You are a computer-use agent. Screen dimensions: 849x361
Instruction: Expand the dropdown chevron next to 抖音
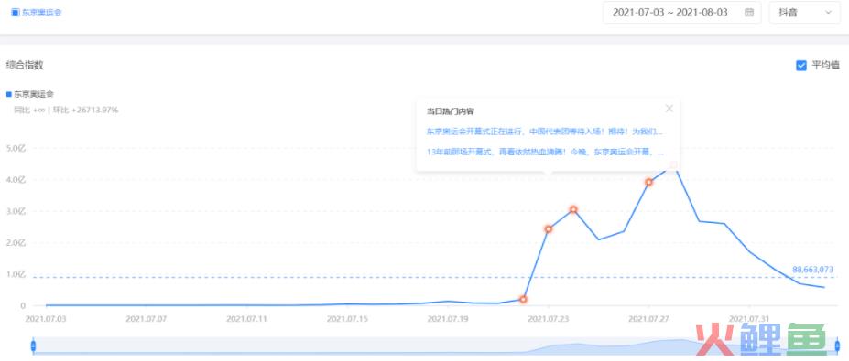[x=828, y=13]
